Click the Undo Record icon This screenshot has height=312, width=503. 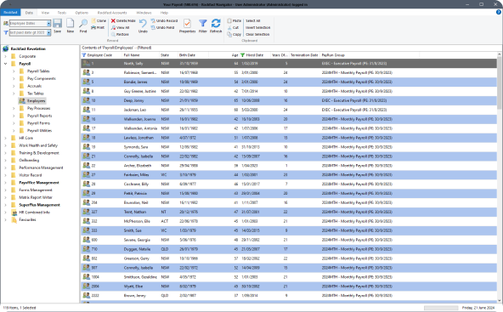(x=153, y=20)
